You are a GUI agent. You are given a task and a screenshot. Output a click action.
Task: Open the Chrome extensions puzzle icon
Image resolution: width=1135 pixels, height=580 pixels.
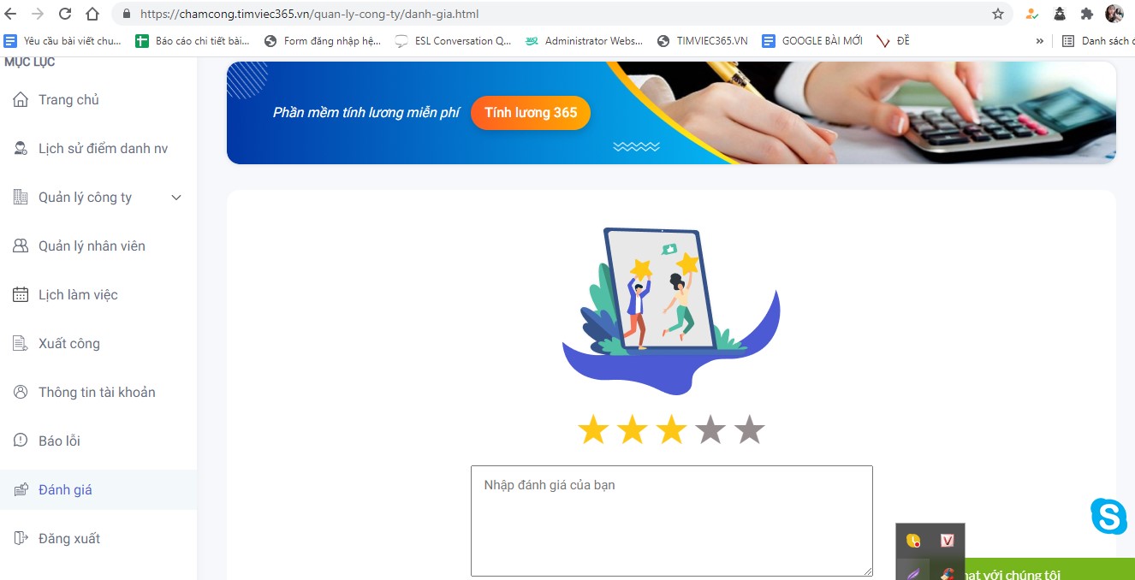pos(1087,14)
